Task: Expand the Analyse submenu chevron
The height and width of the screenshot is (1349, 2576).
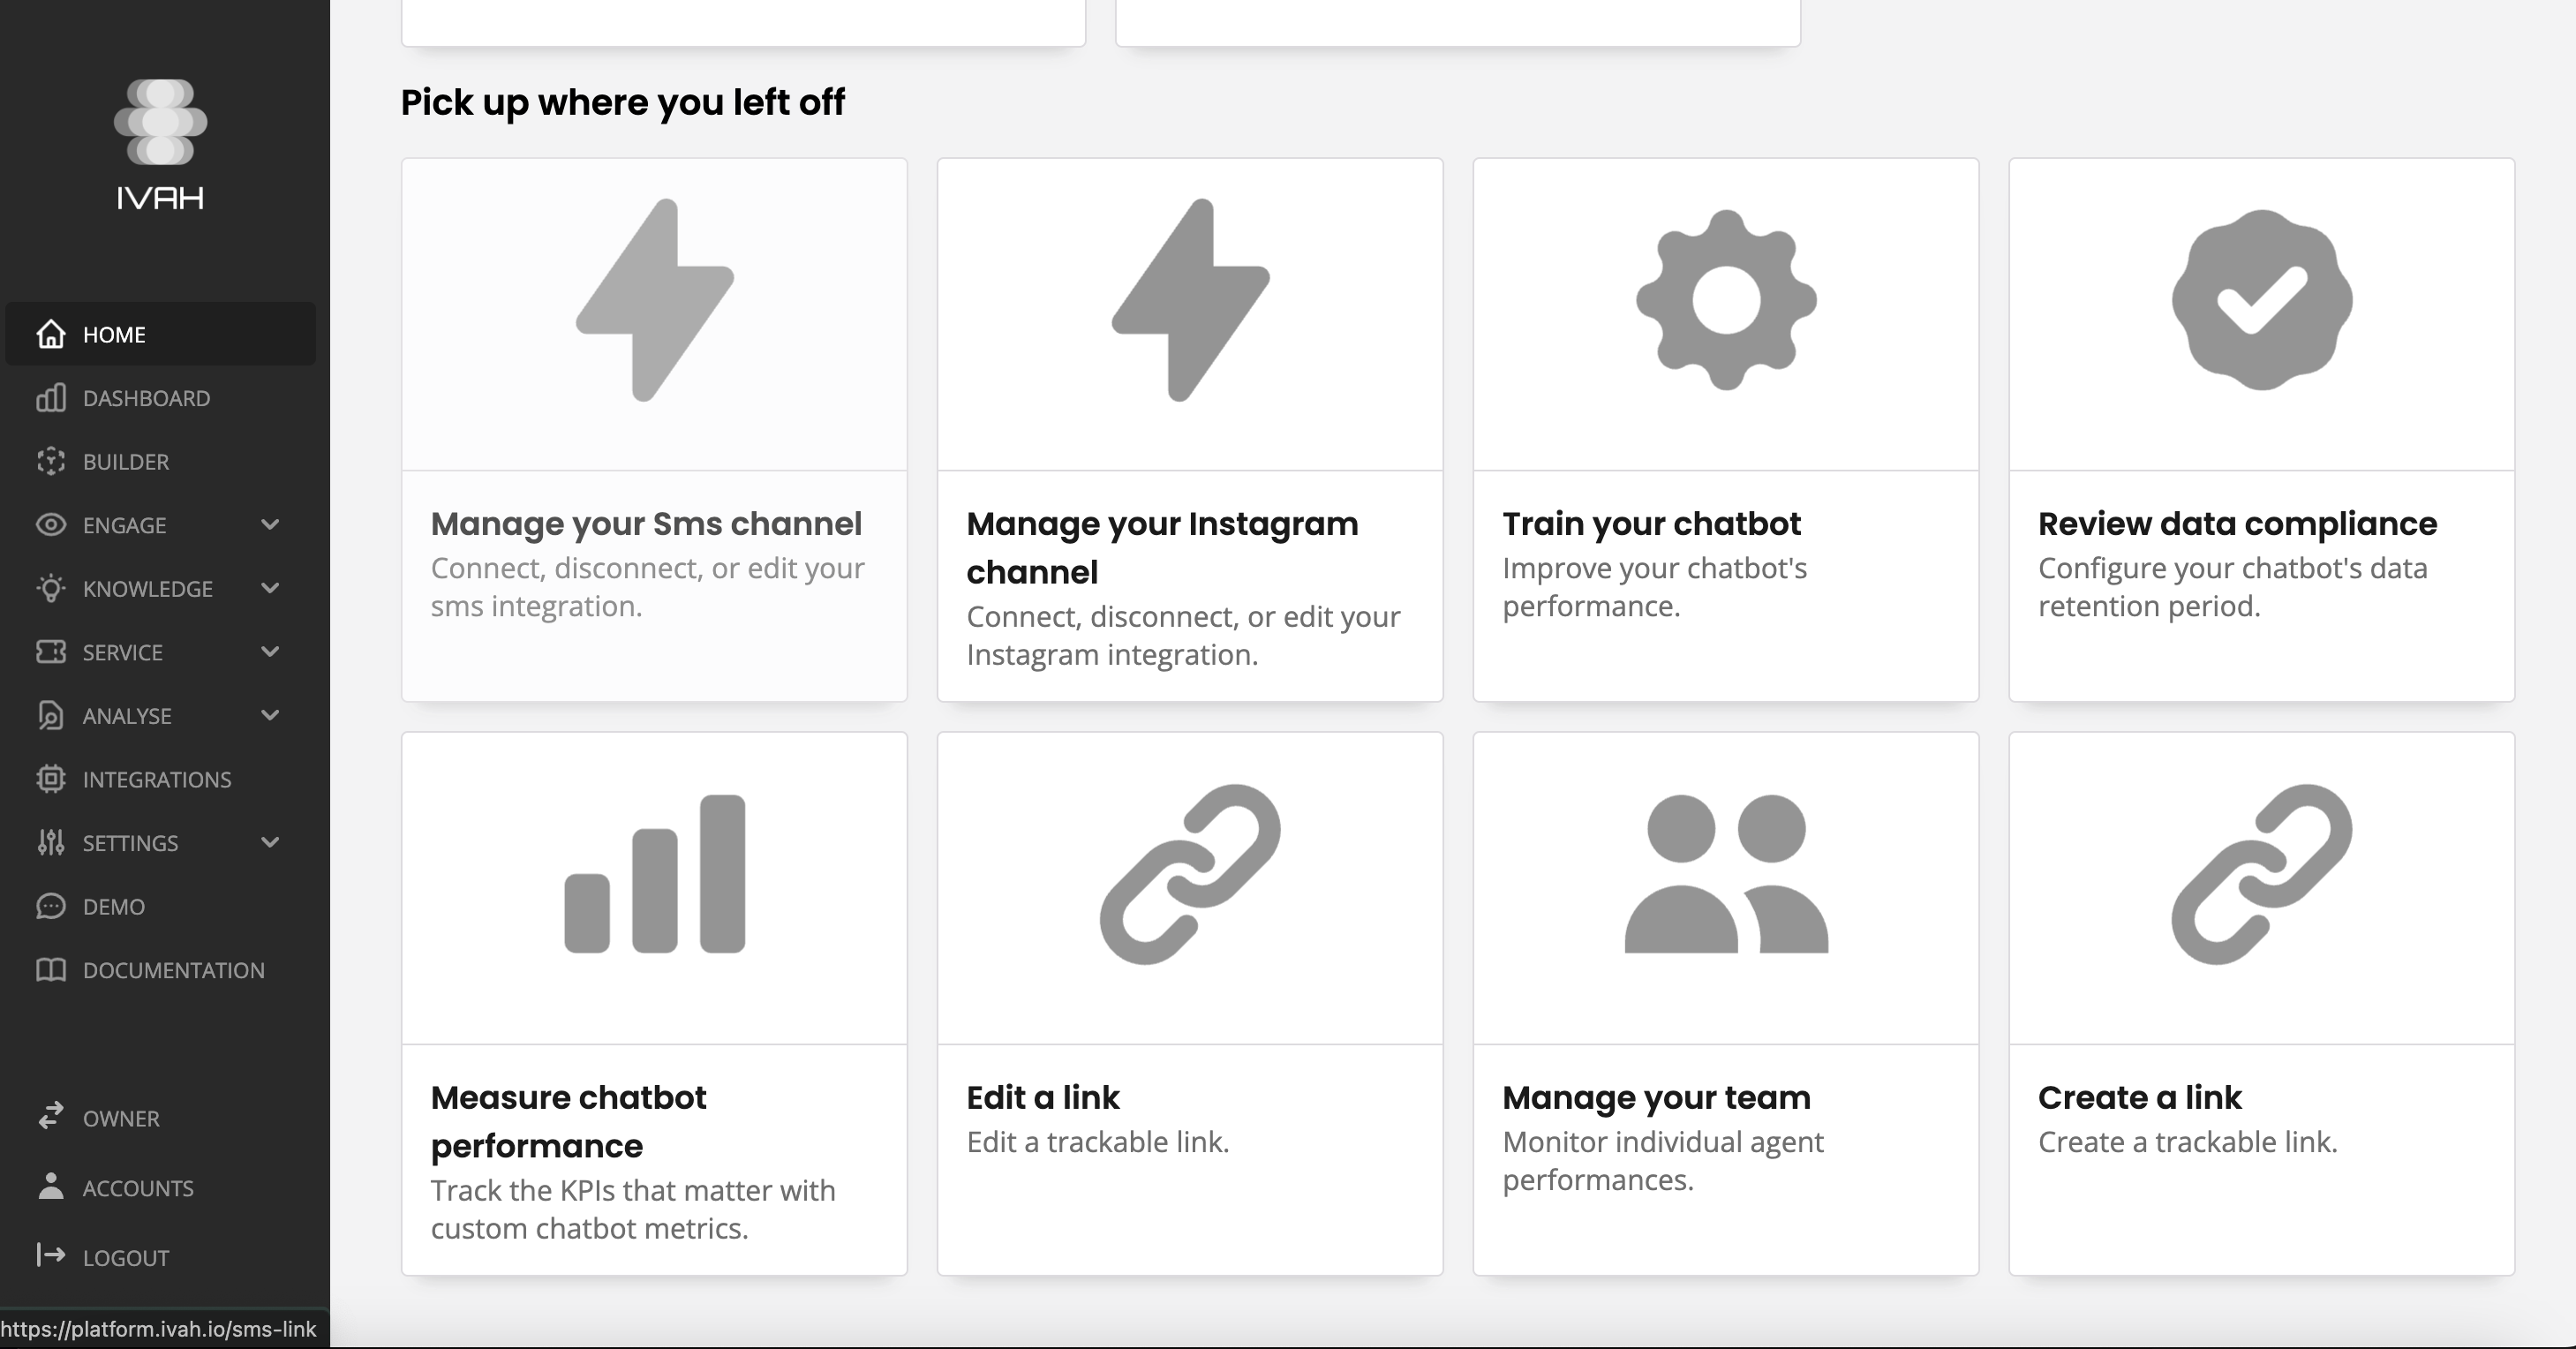Action: (270, 715)
